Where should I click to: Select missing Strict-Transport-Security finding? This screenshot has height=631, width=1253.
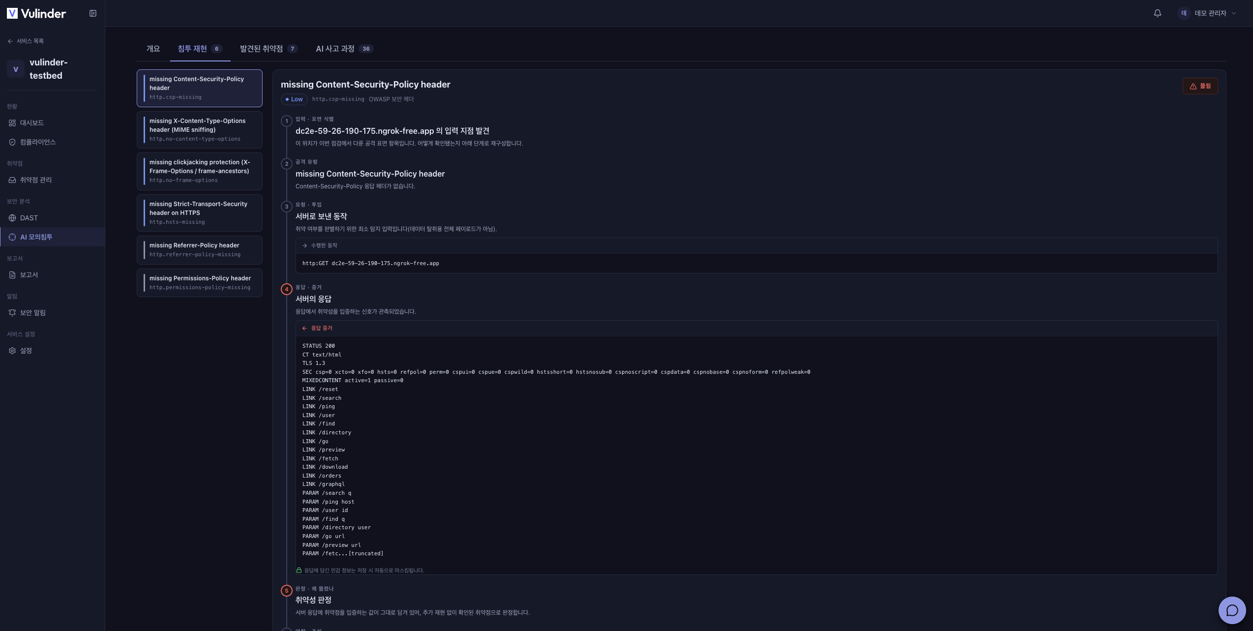[200, 213]
